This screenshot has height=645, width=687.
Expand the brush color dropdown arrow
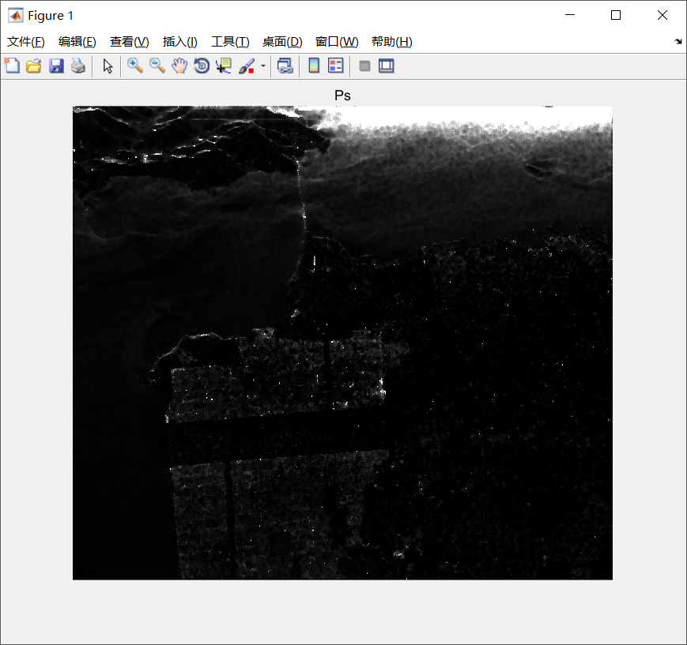[x=263, y=66]
